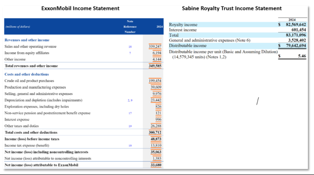Click the '(millions of dollars)' header label
Image resolution: width=314 pixels, height=175 pixels.
(x=18, y=27)
